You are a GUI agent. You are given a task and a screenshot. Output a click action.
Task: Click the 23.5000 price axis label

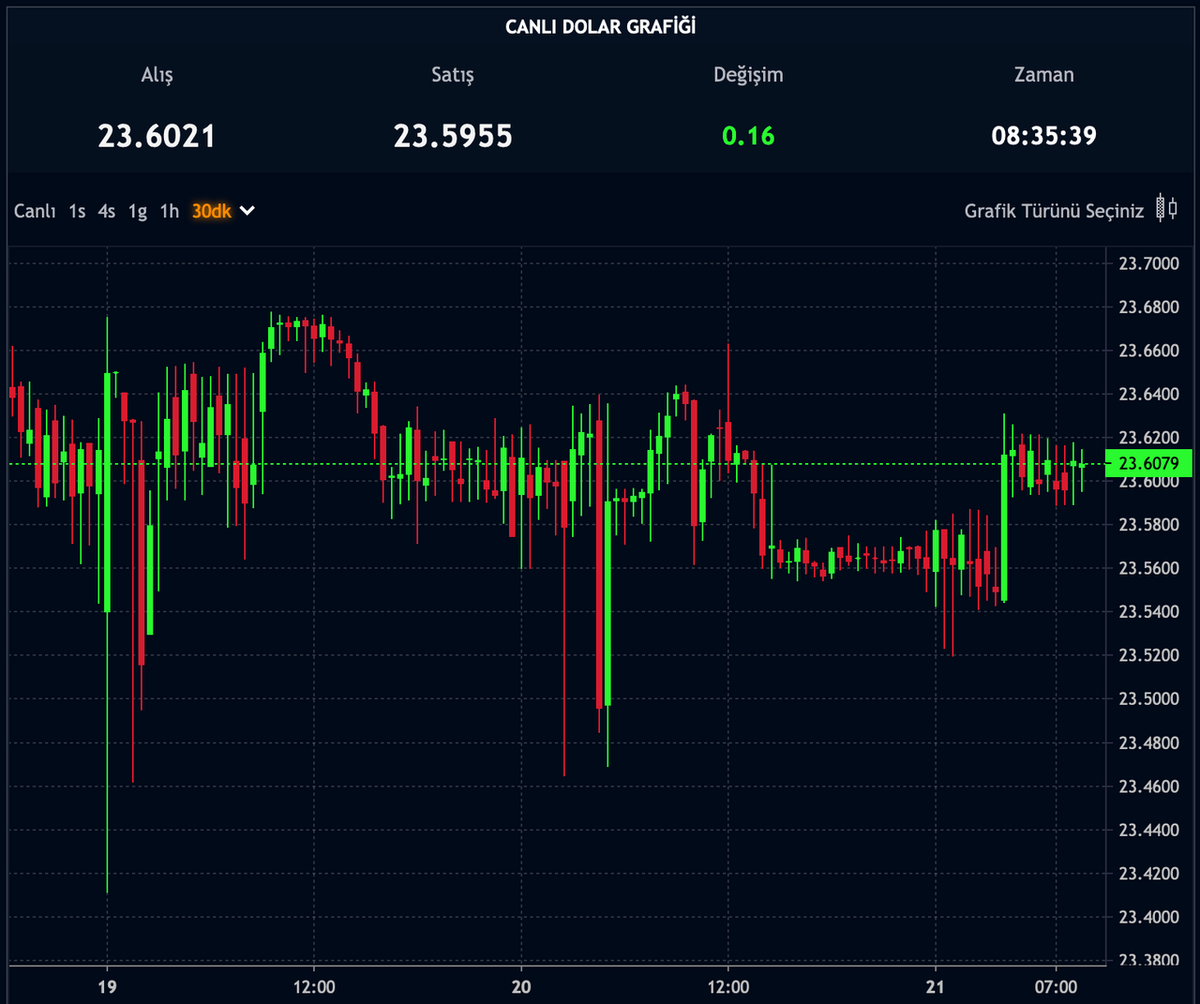[x=1148, y=698]
